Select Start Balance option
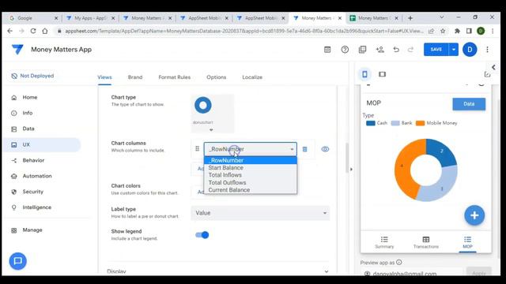Viewport: 506px width, 284px height. tap(250, 168)
